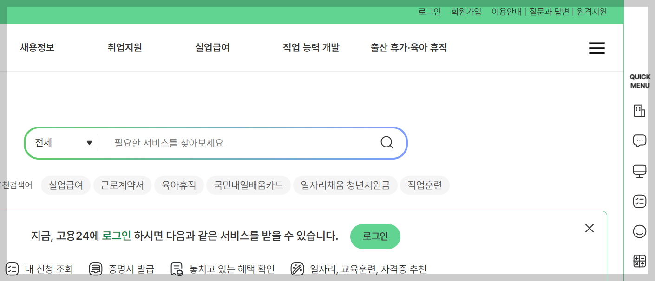Close the login benefits banner

point(589,228)
